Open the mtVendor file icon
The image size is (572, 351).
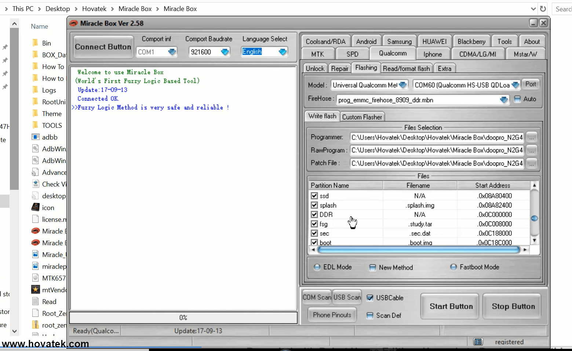[x=36, y=290]
